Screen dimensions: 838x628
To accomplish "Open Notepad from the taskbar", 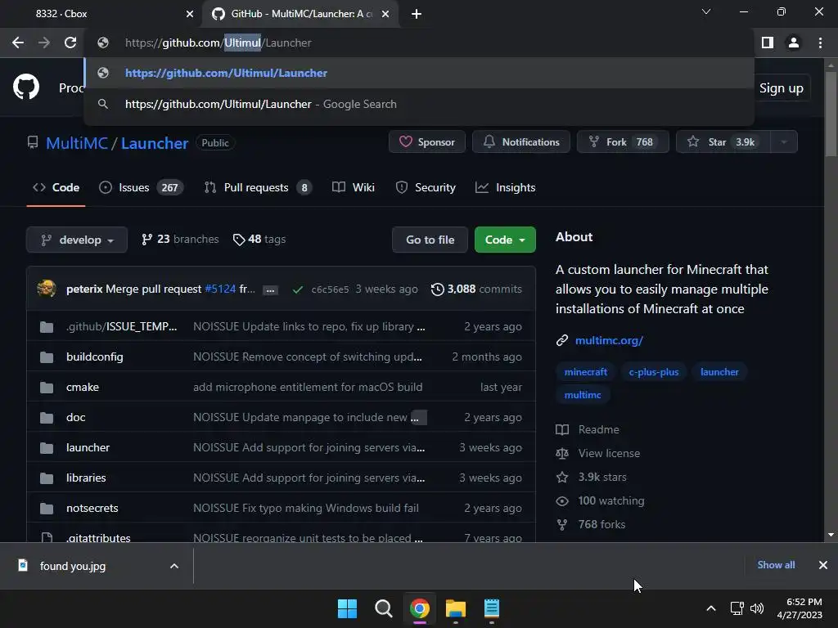I will (x=492, y=608).
